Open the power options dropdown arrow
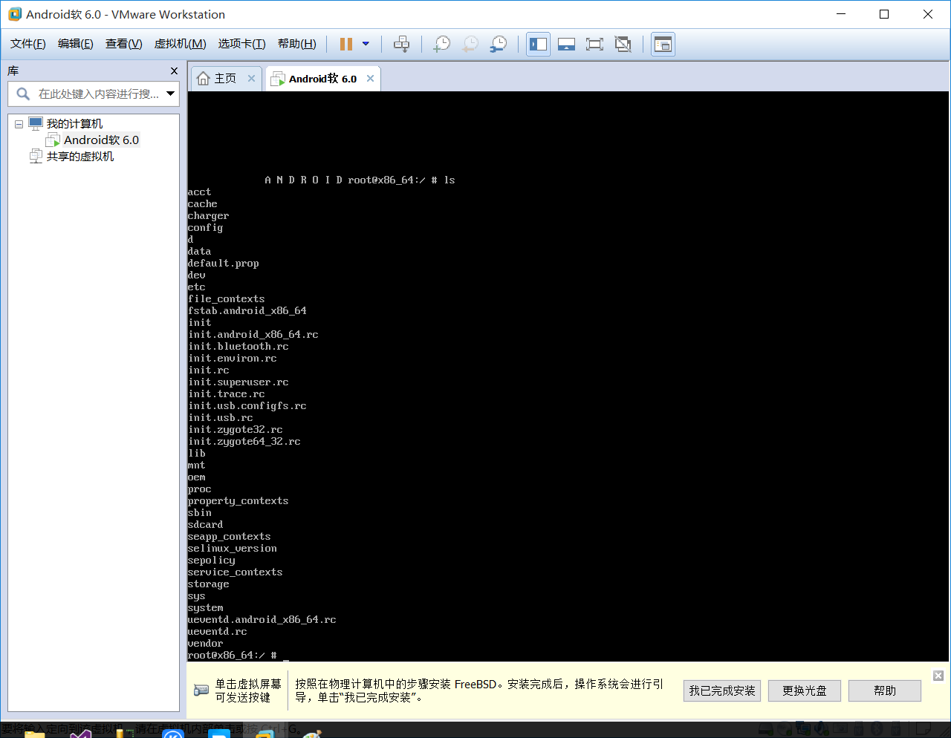 tap(366, 44)
